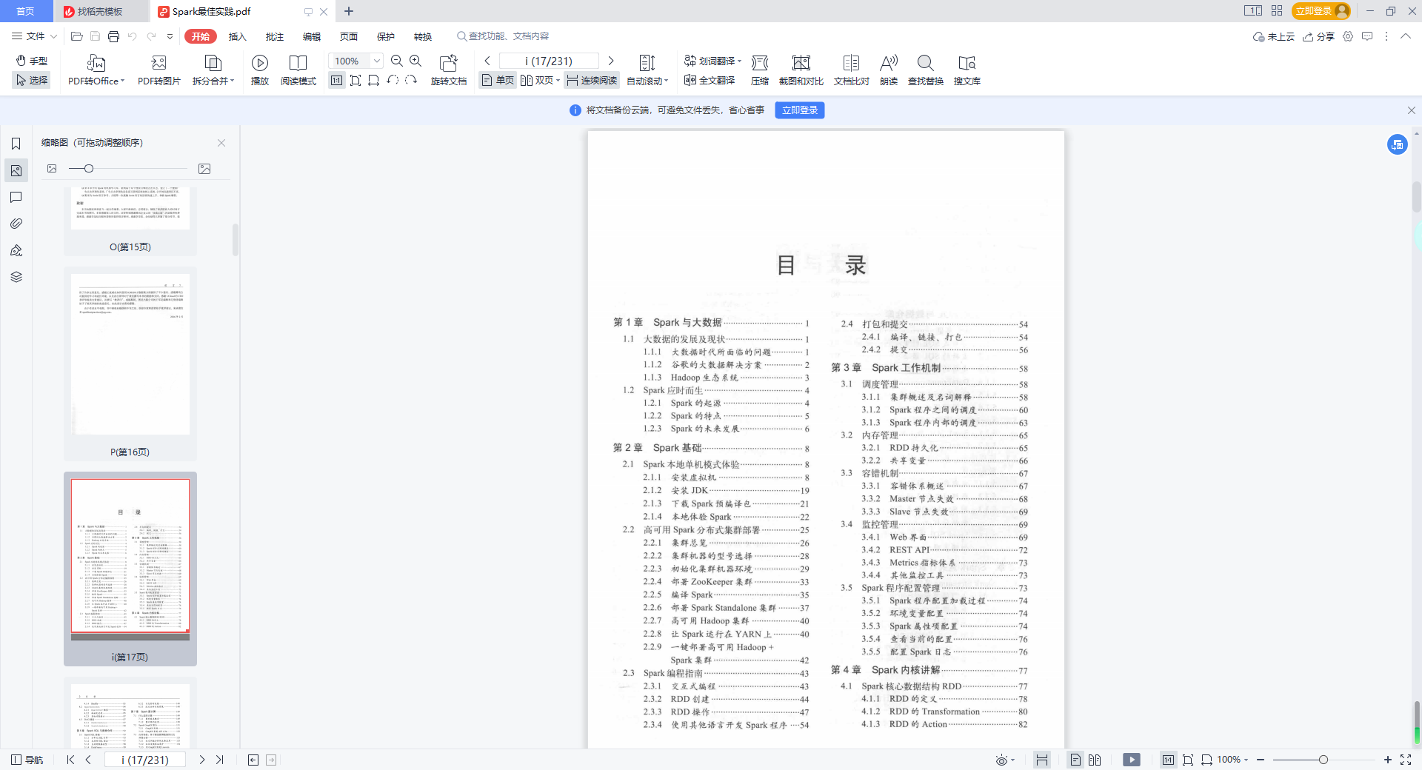The width and height of the screenshot is (1422, 770).
Task: Open the 文档比对 document compare tool
Action: (x=852, y=70)
